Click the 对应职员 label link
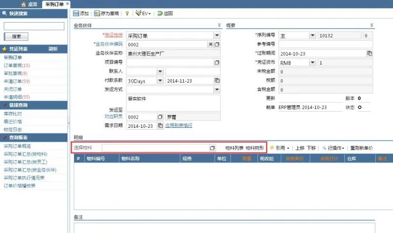393x233 pixels. [113, 116]
